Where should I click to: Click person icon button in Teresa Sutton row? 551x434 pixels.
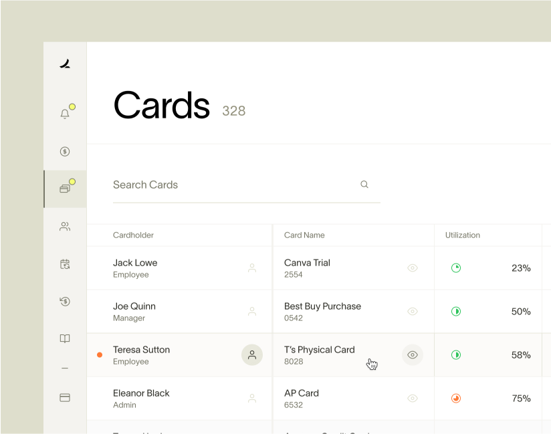(252, 355)
